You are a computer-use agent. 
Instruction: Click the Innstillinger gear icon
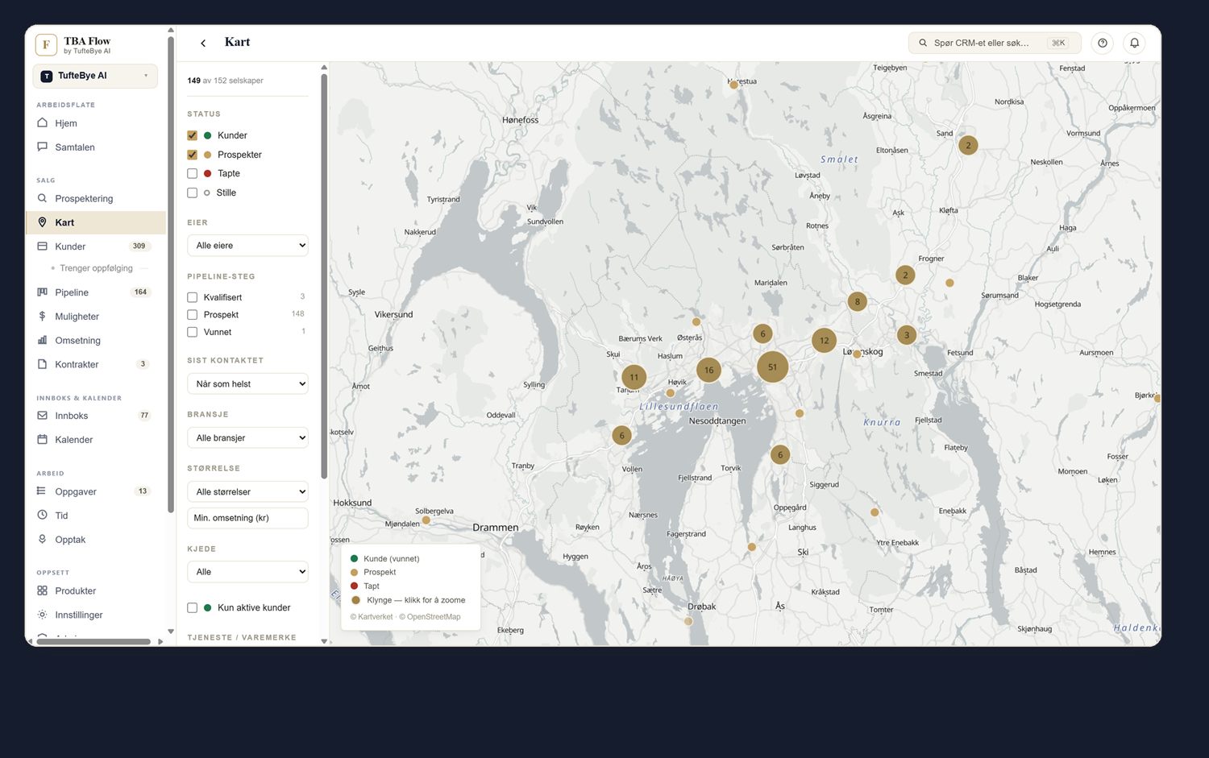pyautogui.click(x=42, y=615)
